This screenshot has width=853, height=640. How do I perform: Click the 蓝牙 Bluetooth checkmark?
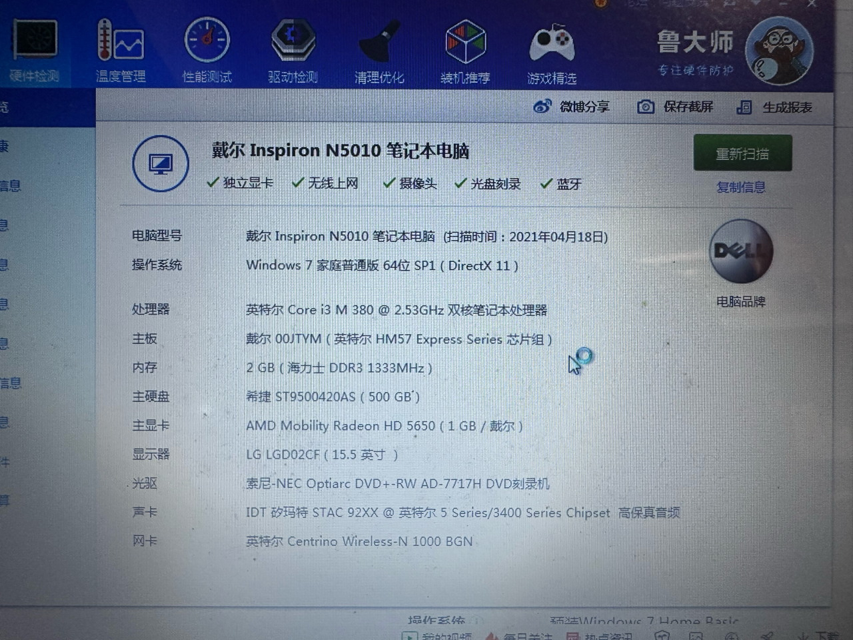tap(546, 184)
